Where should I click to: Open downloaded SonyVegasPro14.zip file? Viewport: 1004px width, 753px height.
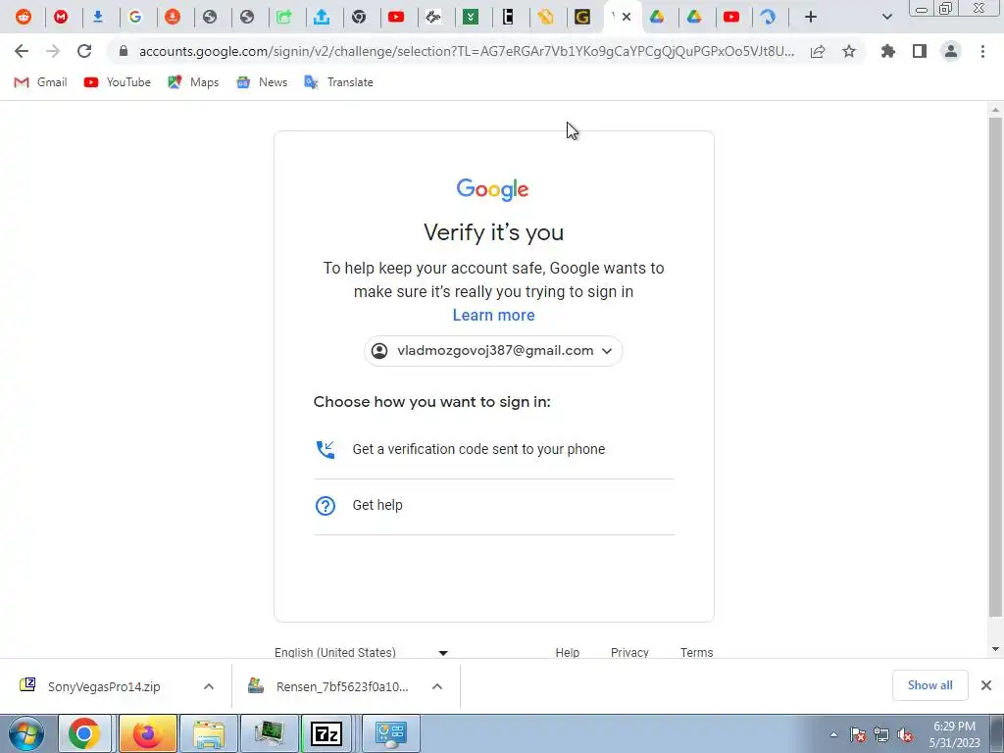102,686
